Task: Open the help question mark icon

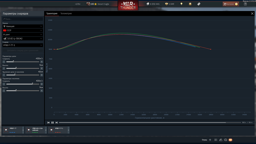Action: pyautogui.click(x=246, y=4)
